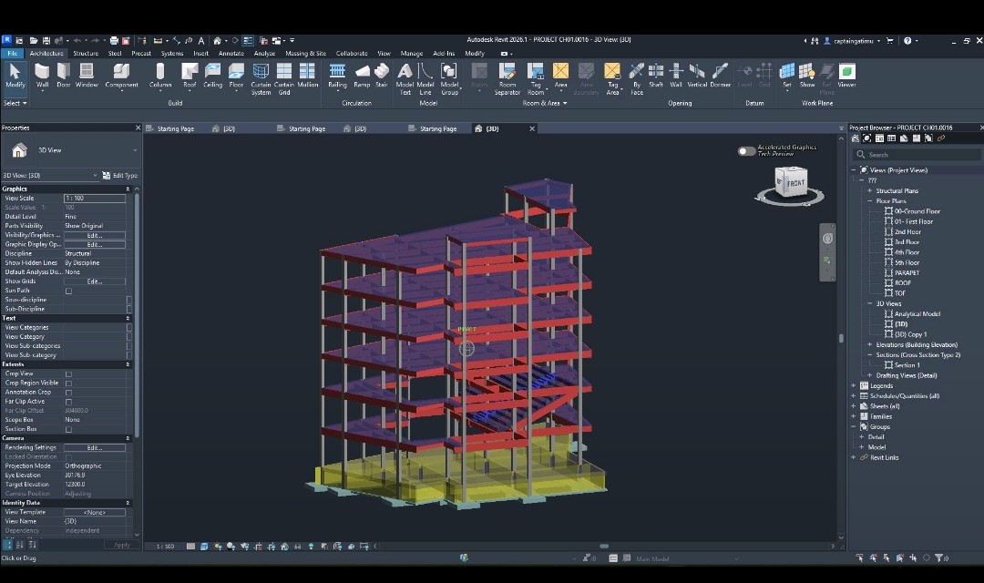Open the Model Group tool
Screen dimensions: 984x583
pos(449,79)
